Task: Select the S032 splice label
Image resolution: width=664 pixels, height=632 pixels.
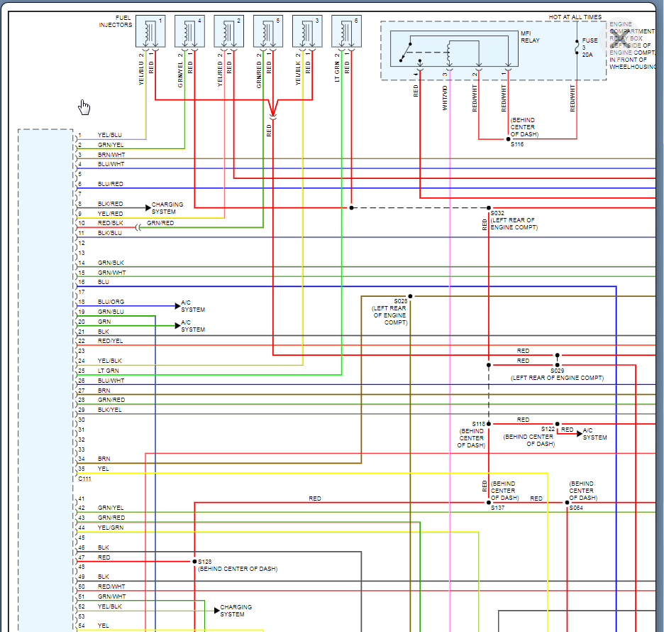Action: coord(497,213)
